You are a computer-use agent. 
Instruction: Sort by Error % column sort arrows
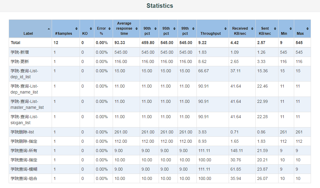click(x=109, y=29)
